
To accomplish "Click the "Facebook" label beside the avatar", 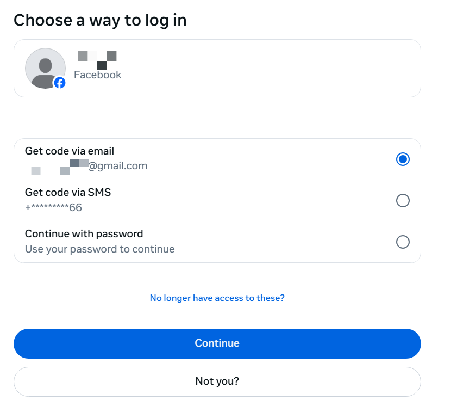I will coord(98,75).
